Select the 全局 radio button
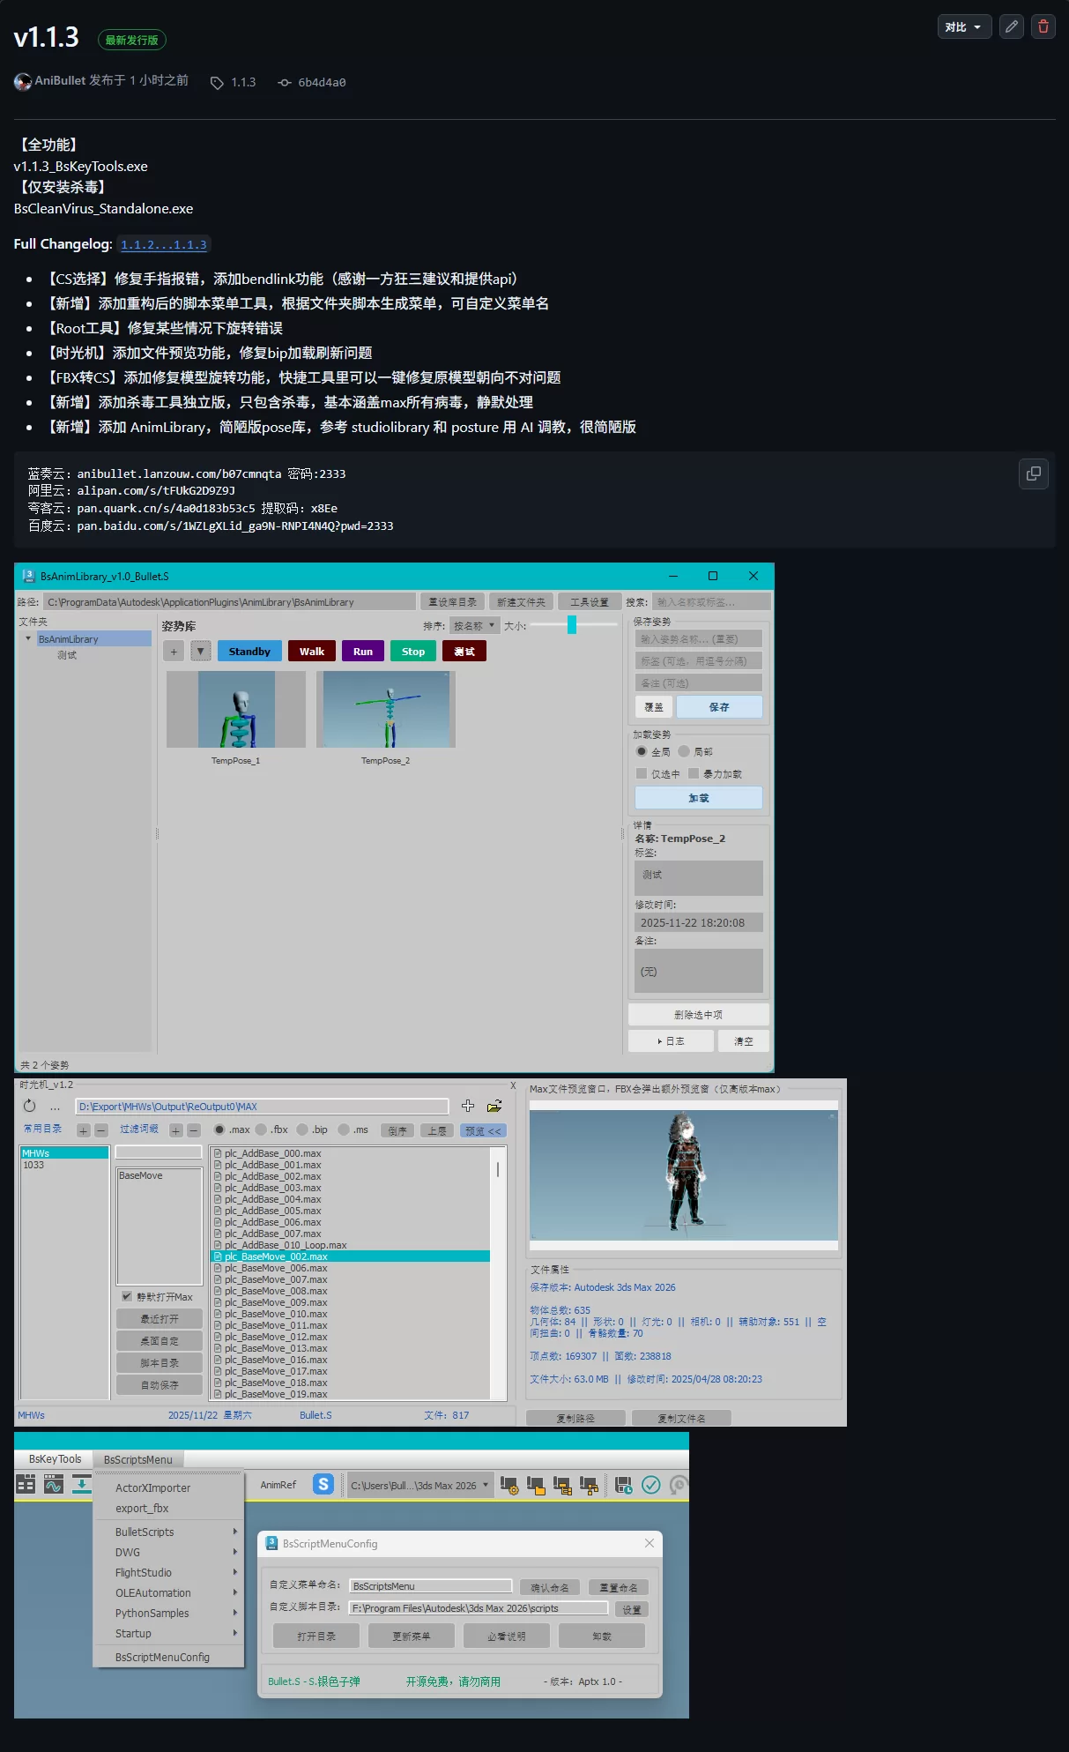Image resolution: width=1069 pixels, height=1752 pixels. (642, 752)
